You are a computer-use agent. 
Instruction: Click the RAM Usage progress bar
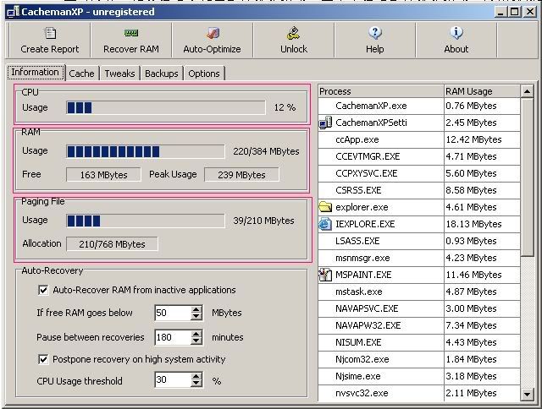point(145,151)
